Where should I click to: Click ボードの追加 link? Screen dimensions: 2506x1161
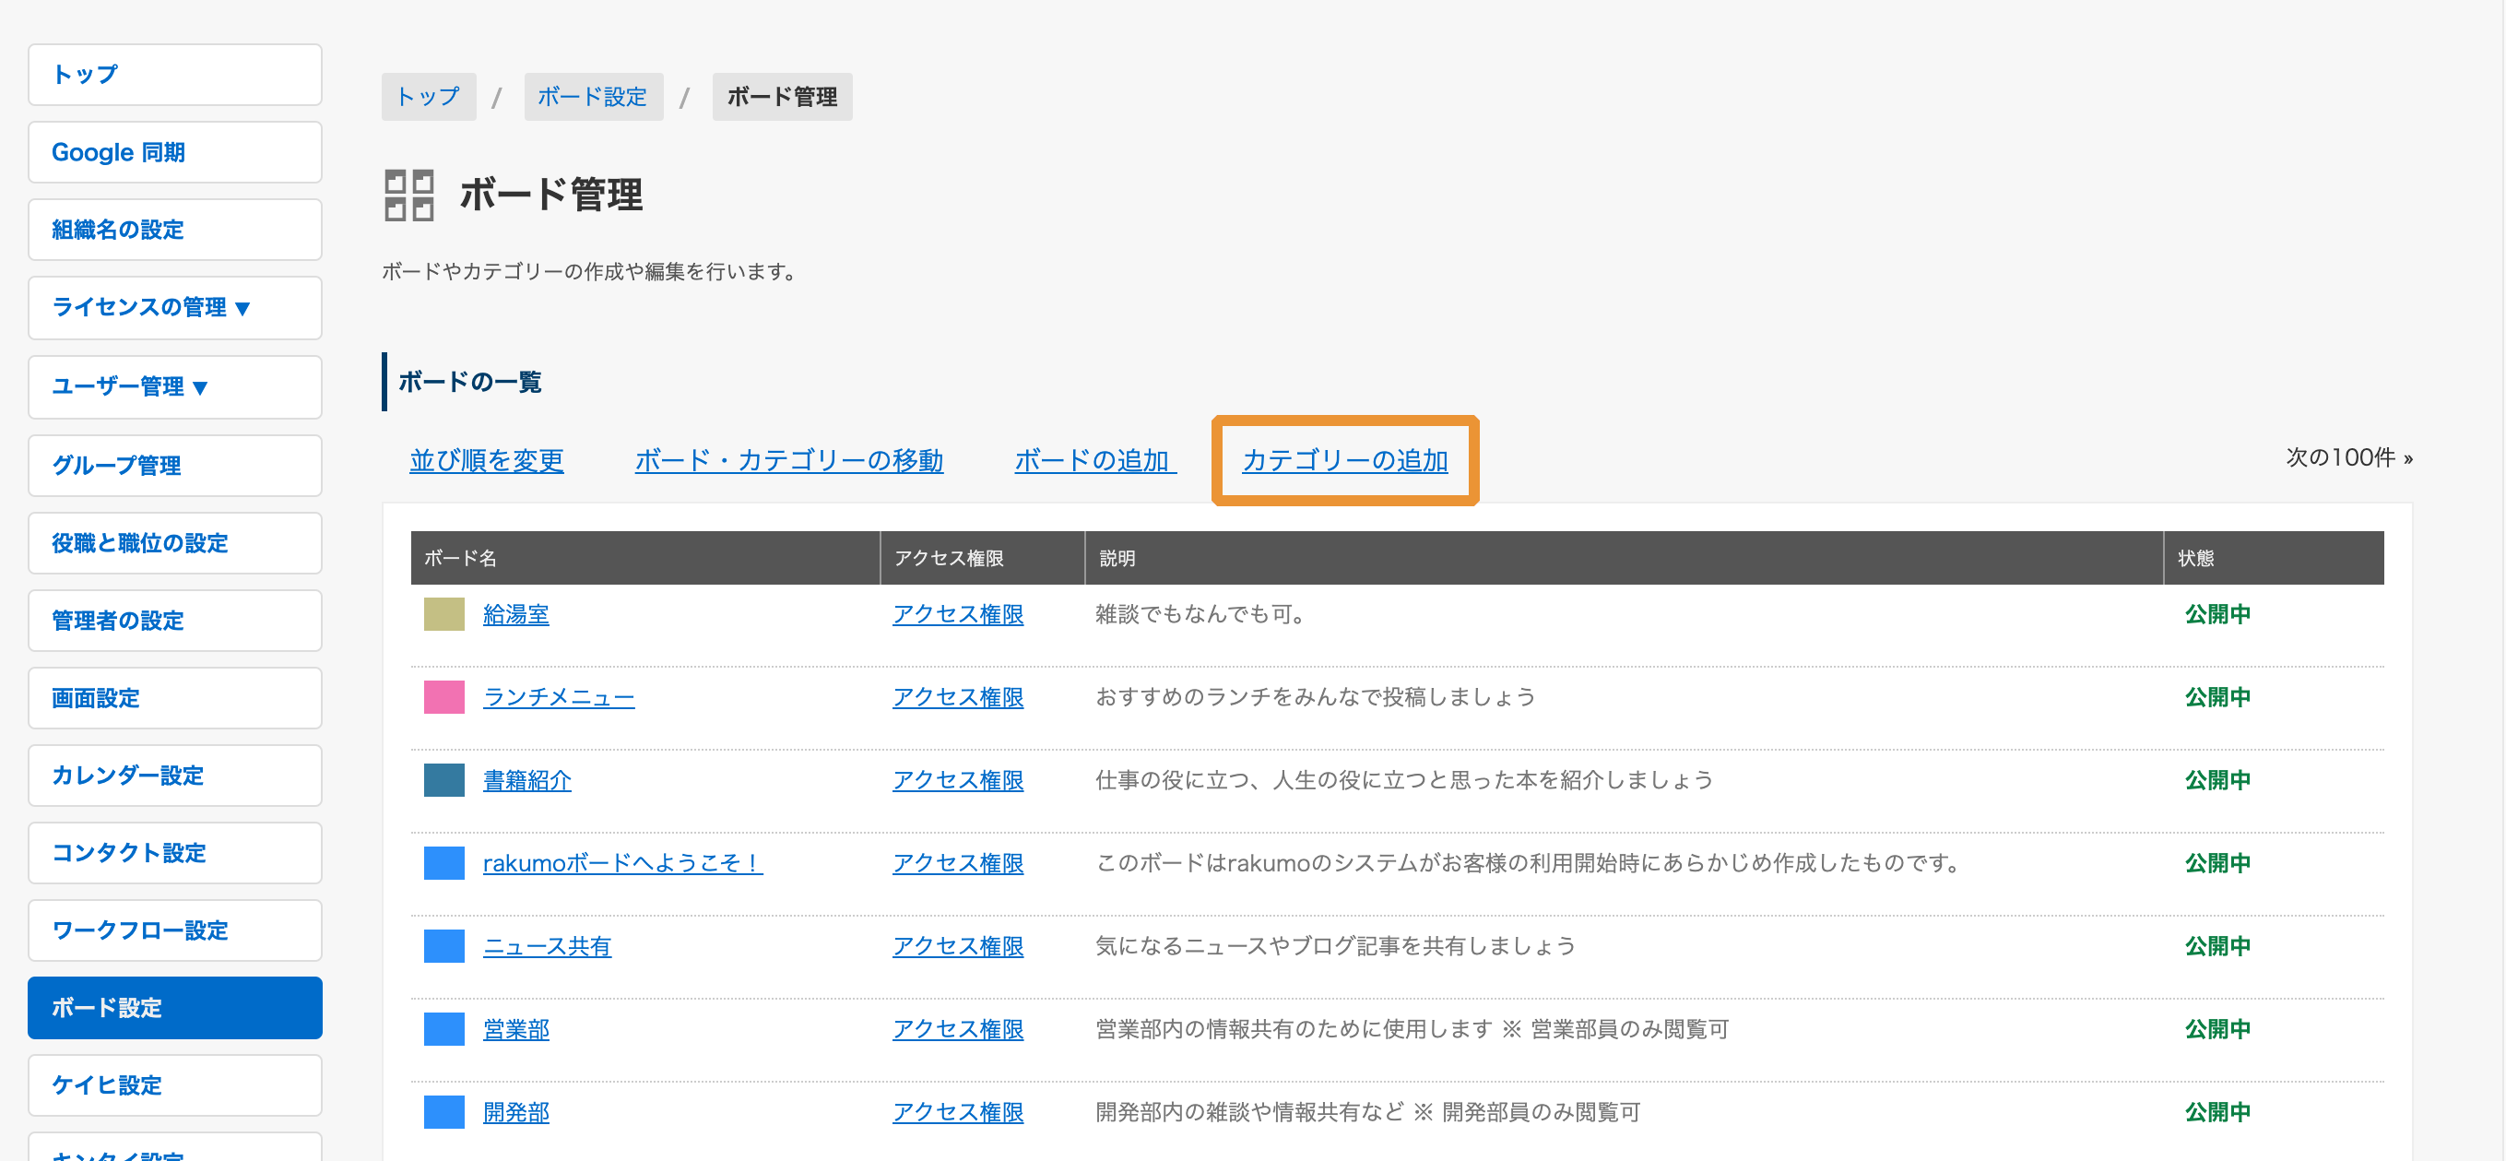(x=1094, y=460)
